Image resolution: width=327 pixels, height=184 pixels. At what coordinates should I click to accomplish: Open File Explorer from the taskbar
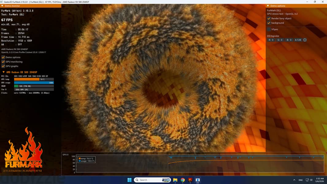pyautogui.click(x=175, y=180)
